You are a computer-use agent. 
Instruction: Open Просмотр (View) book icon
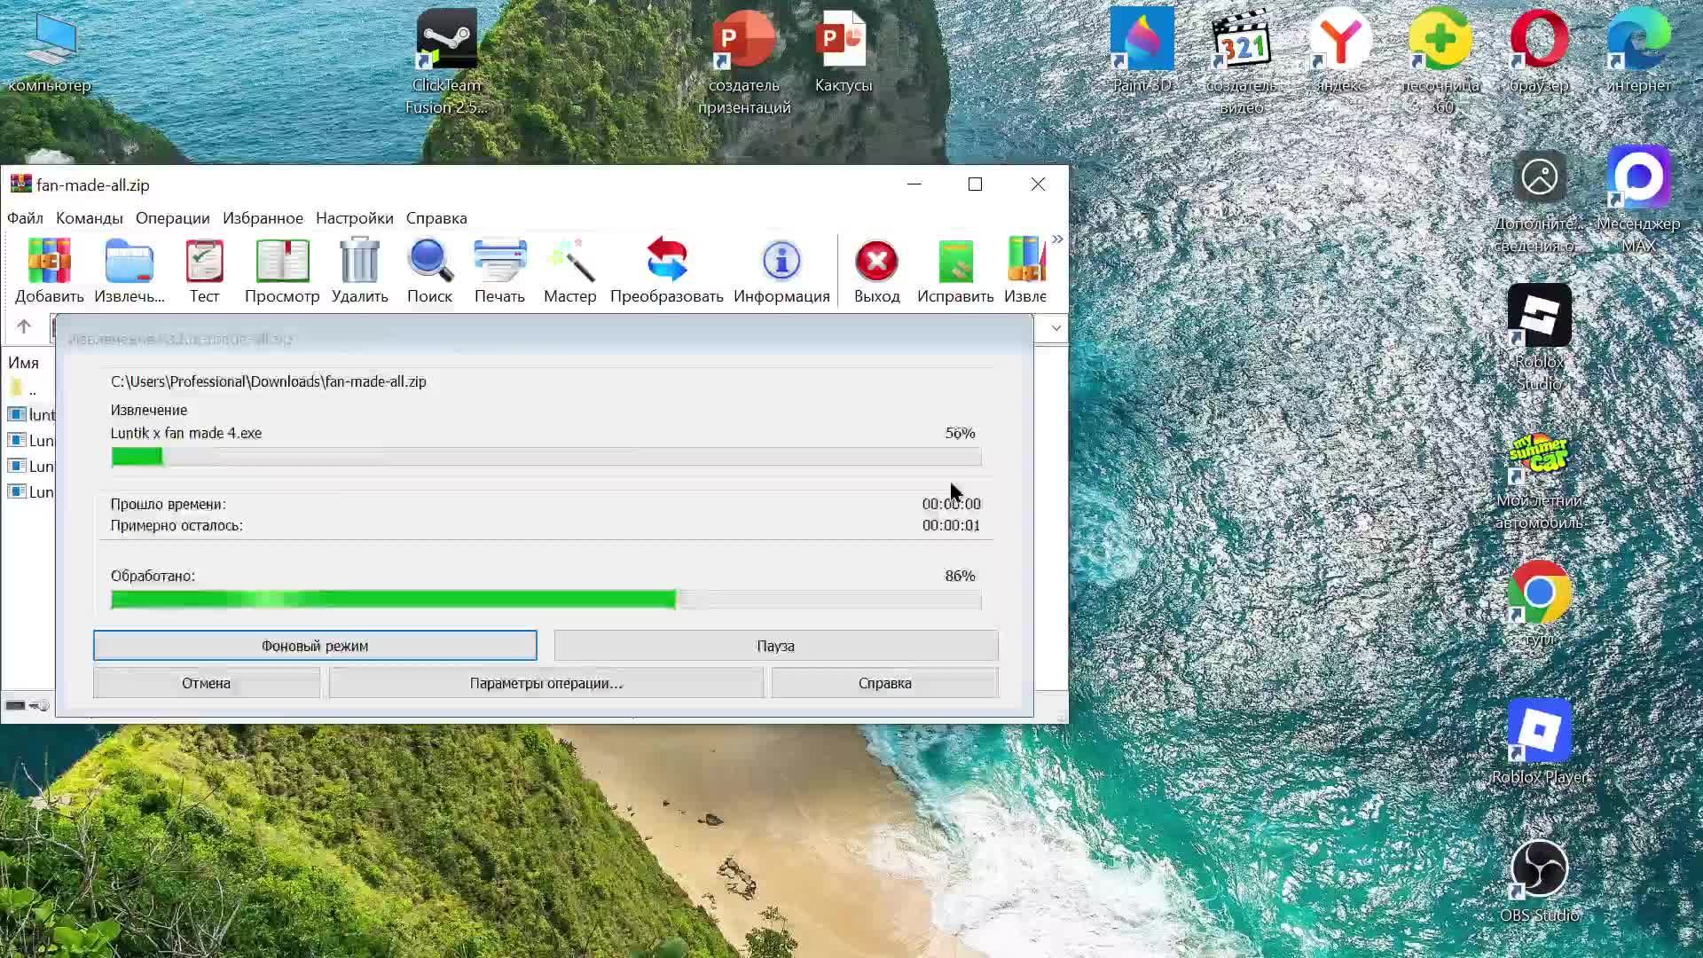click(x=282, y=262)
